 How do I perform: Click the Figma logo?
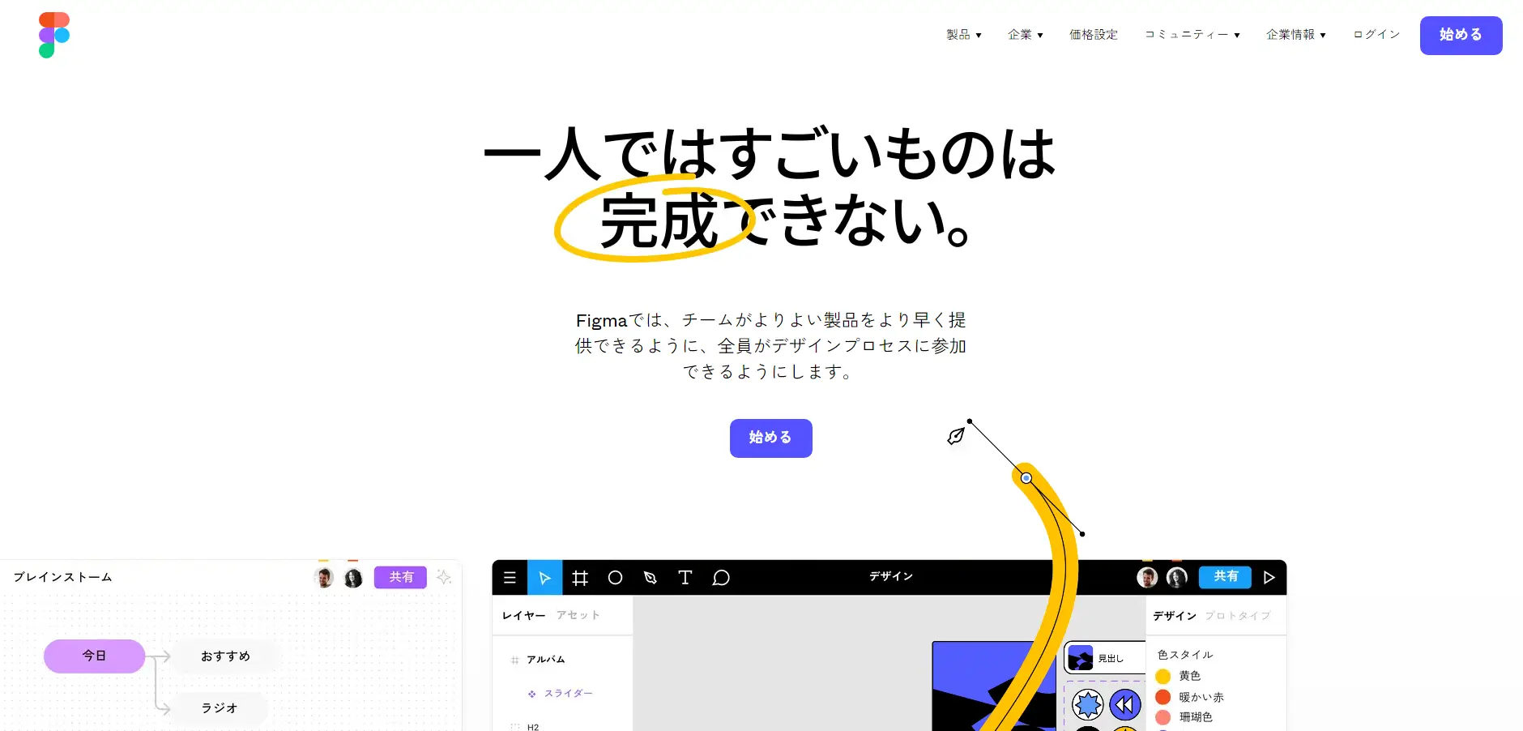(54, 35)
